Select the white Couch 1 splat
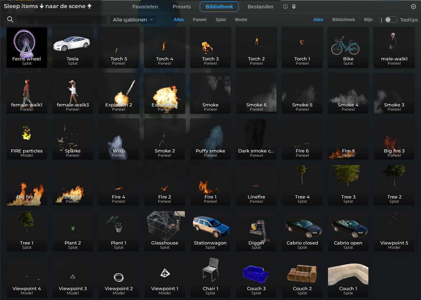Screen dimensions: 421x300 pos(348,278)
